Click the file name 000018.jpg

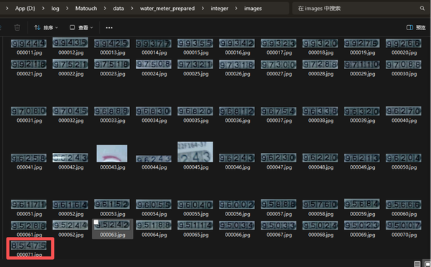321,52
